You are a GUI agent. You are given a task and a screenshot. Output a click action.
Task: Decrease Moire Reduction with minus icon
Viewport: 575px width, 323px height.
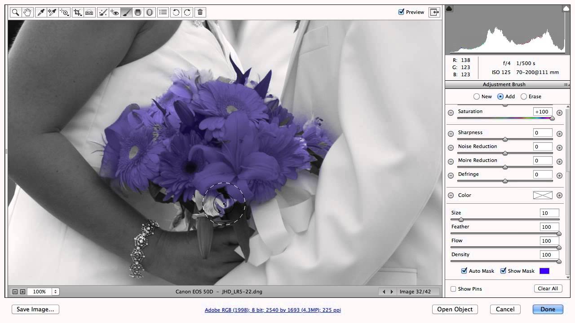pyautogui.click(x=451, y=161)
